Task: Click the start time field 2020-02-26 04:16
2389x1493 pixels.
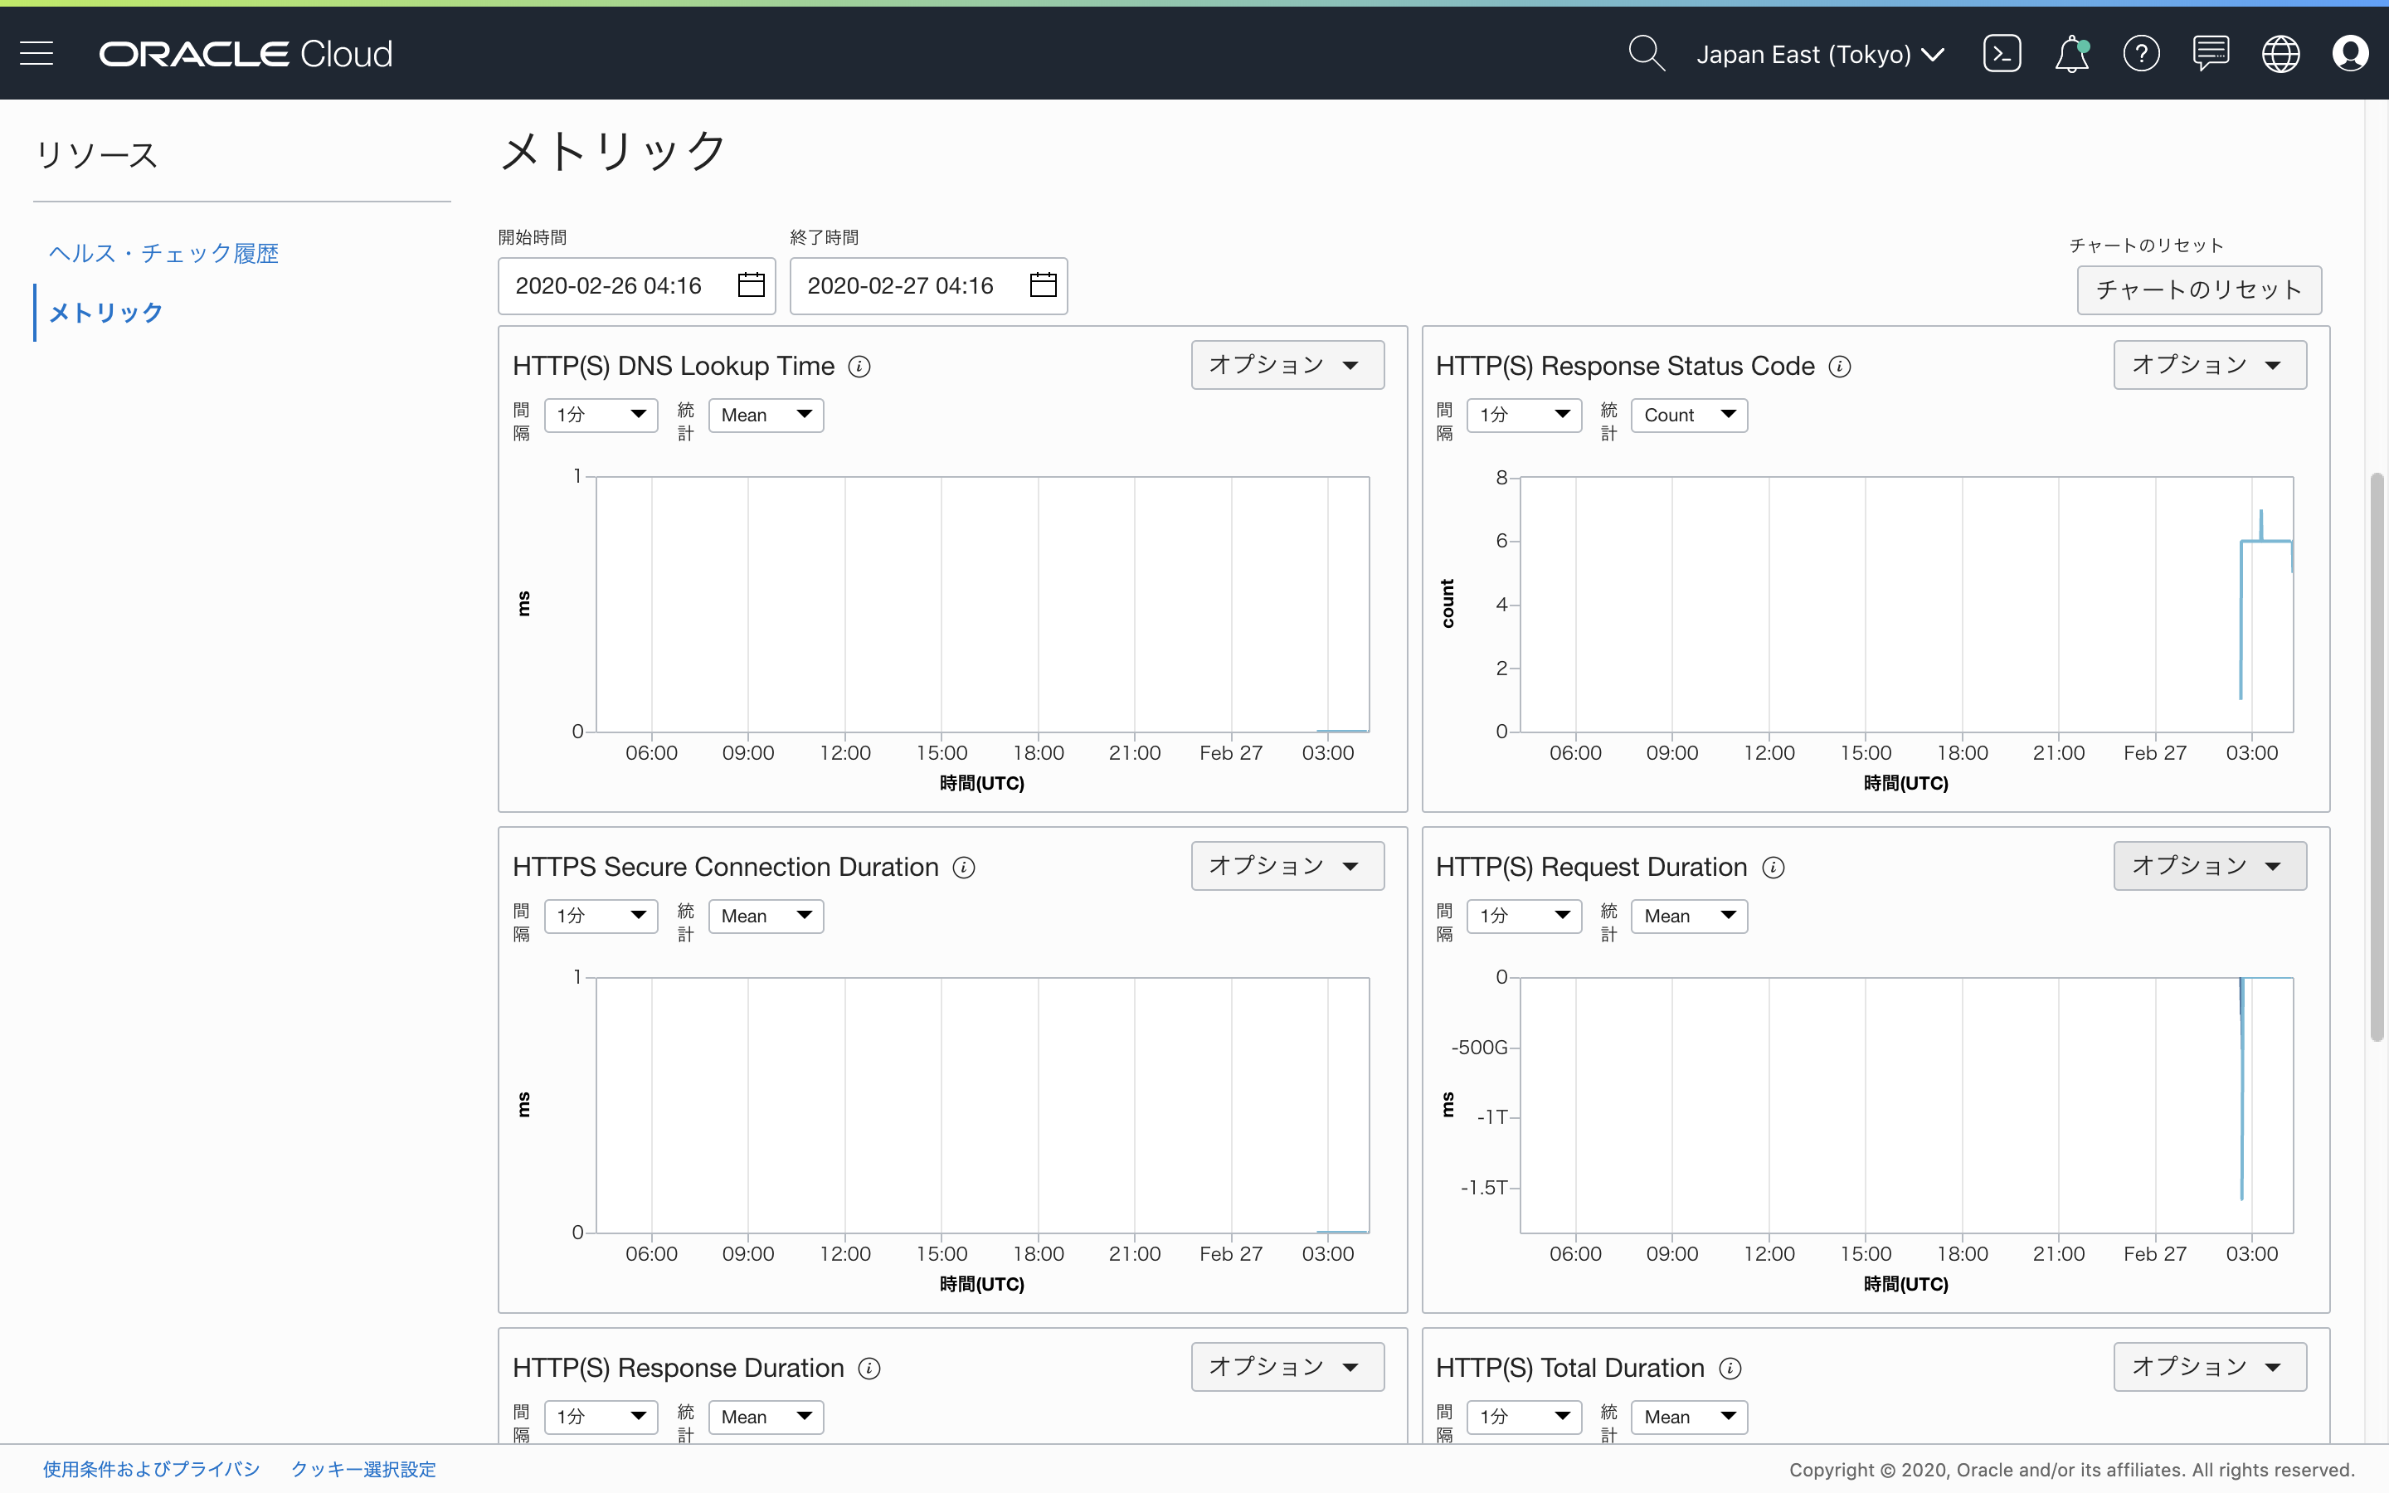Action: pyautogui.click(x=637, y=285)
